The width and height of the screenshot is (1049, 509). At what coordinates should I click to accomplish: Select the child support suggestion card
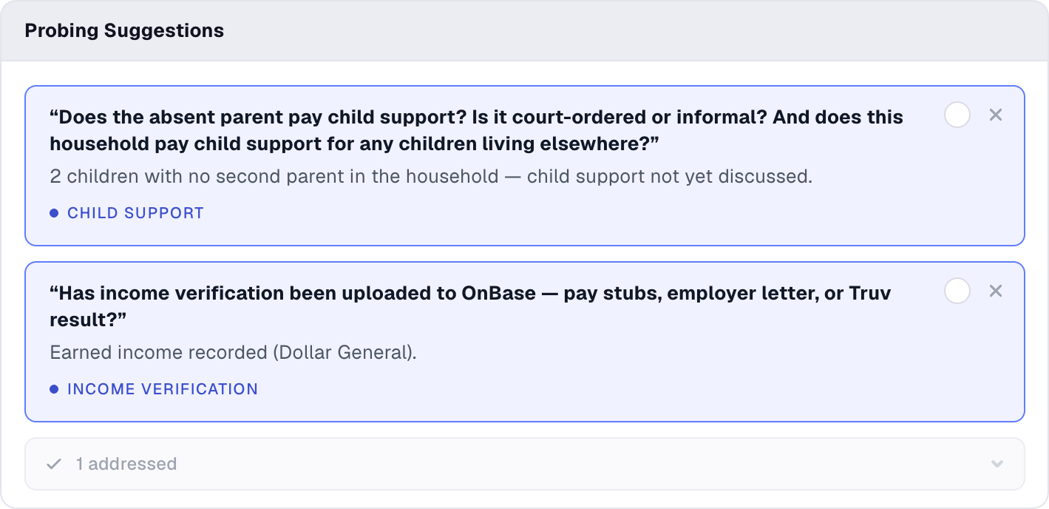click(x=525, y=166)
